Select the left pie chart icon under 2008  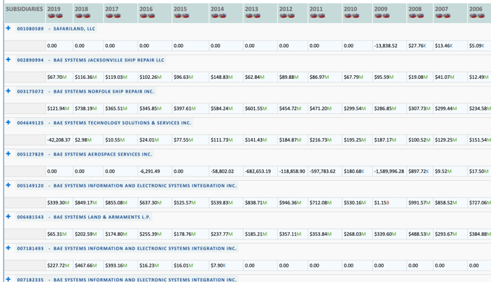point(412,16)
